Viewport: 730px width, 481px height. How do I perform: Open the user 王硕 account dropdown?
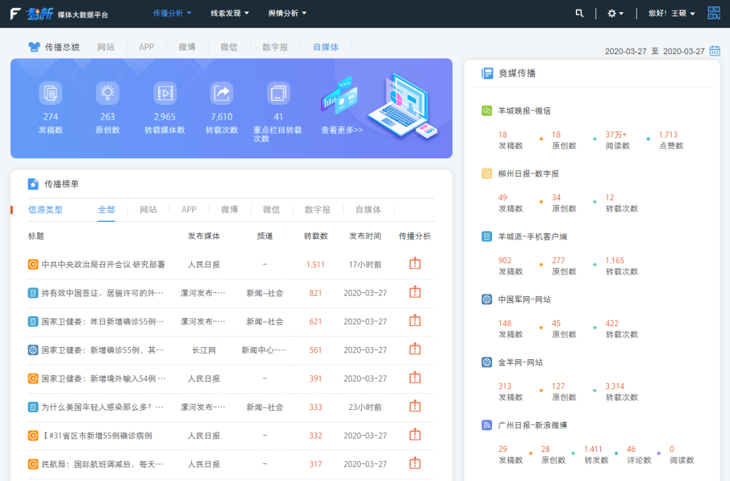tap(671, 14)
